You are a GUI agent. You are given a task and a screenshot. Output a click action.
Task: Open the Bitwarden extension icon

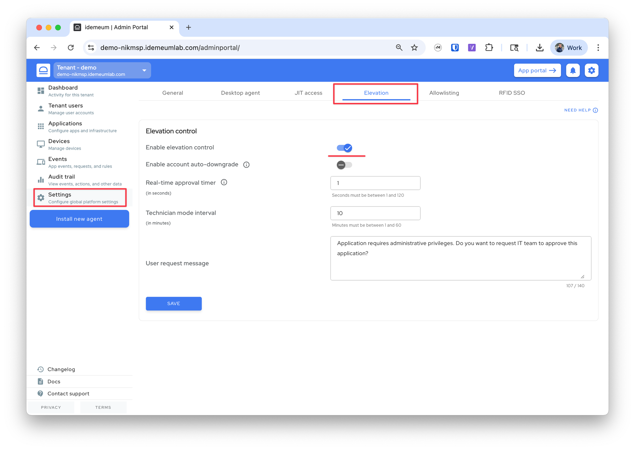pyautogui.click(x=455, y=48)
